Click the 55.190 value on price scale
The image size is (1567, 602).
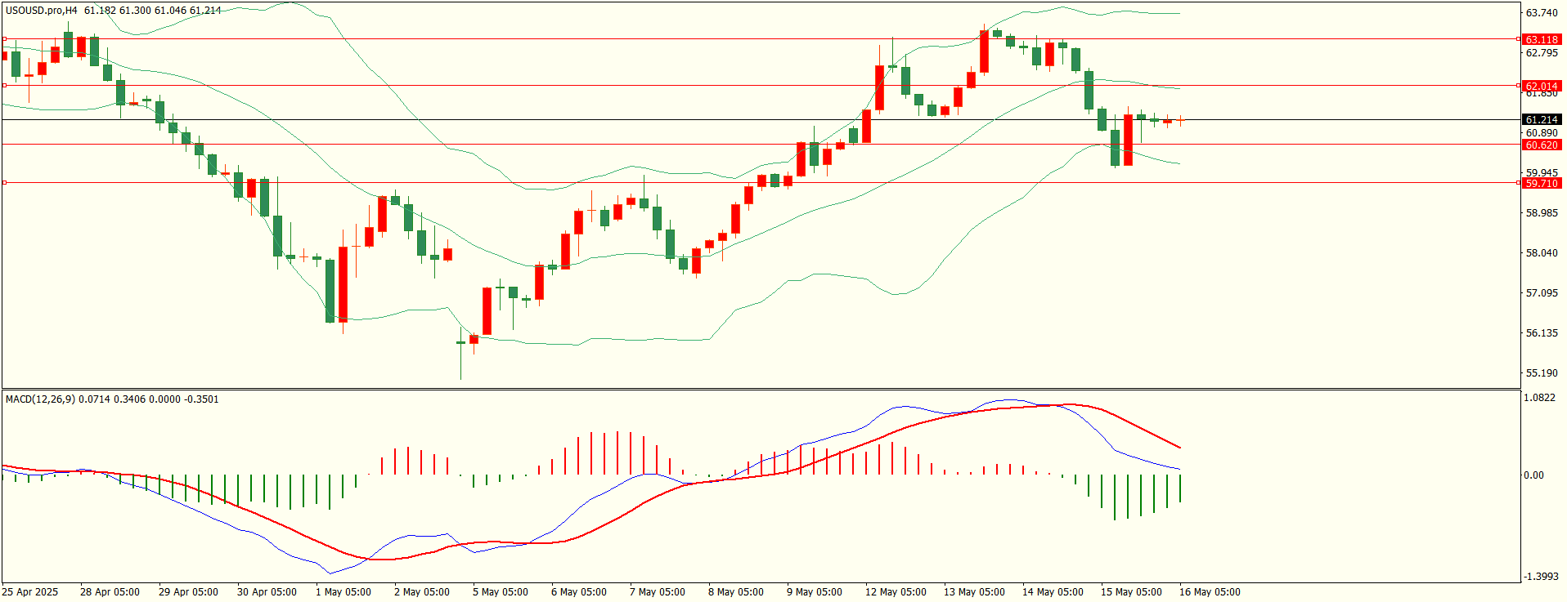click(x=1542, y=373)
